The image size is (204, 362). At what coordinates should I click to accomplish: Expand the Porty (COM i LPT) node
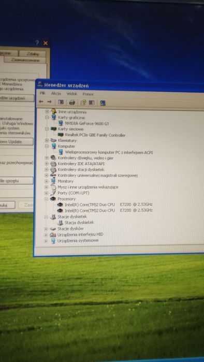point(47,193)
